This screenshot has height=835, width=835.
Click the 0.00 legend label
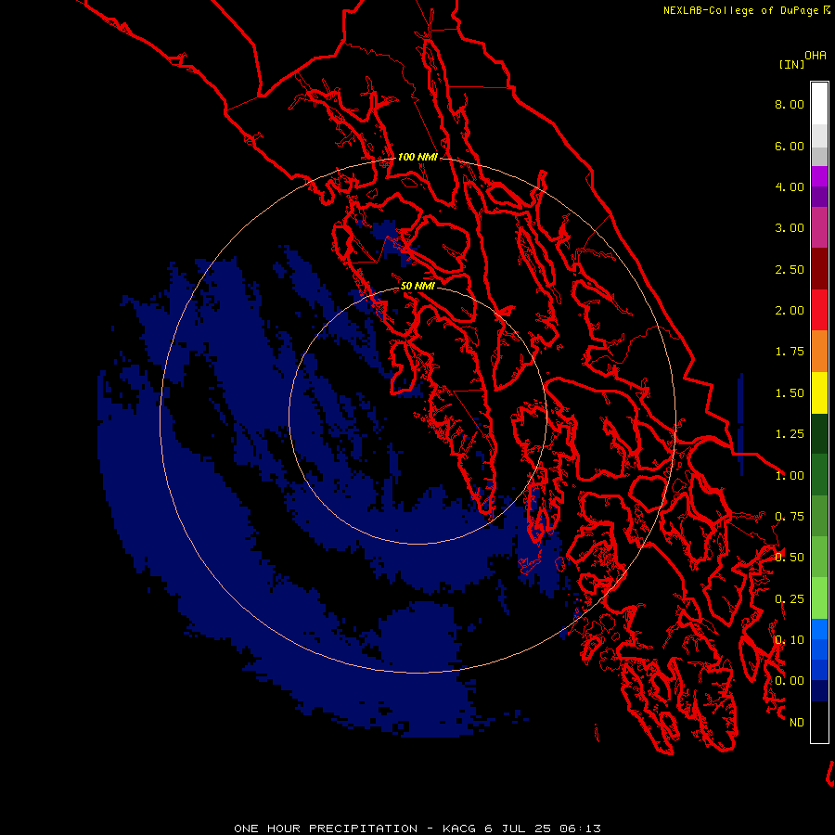790,681
